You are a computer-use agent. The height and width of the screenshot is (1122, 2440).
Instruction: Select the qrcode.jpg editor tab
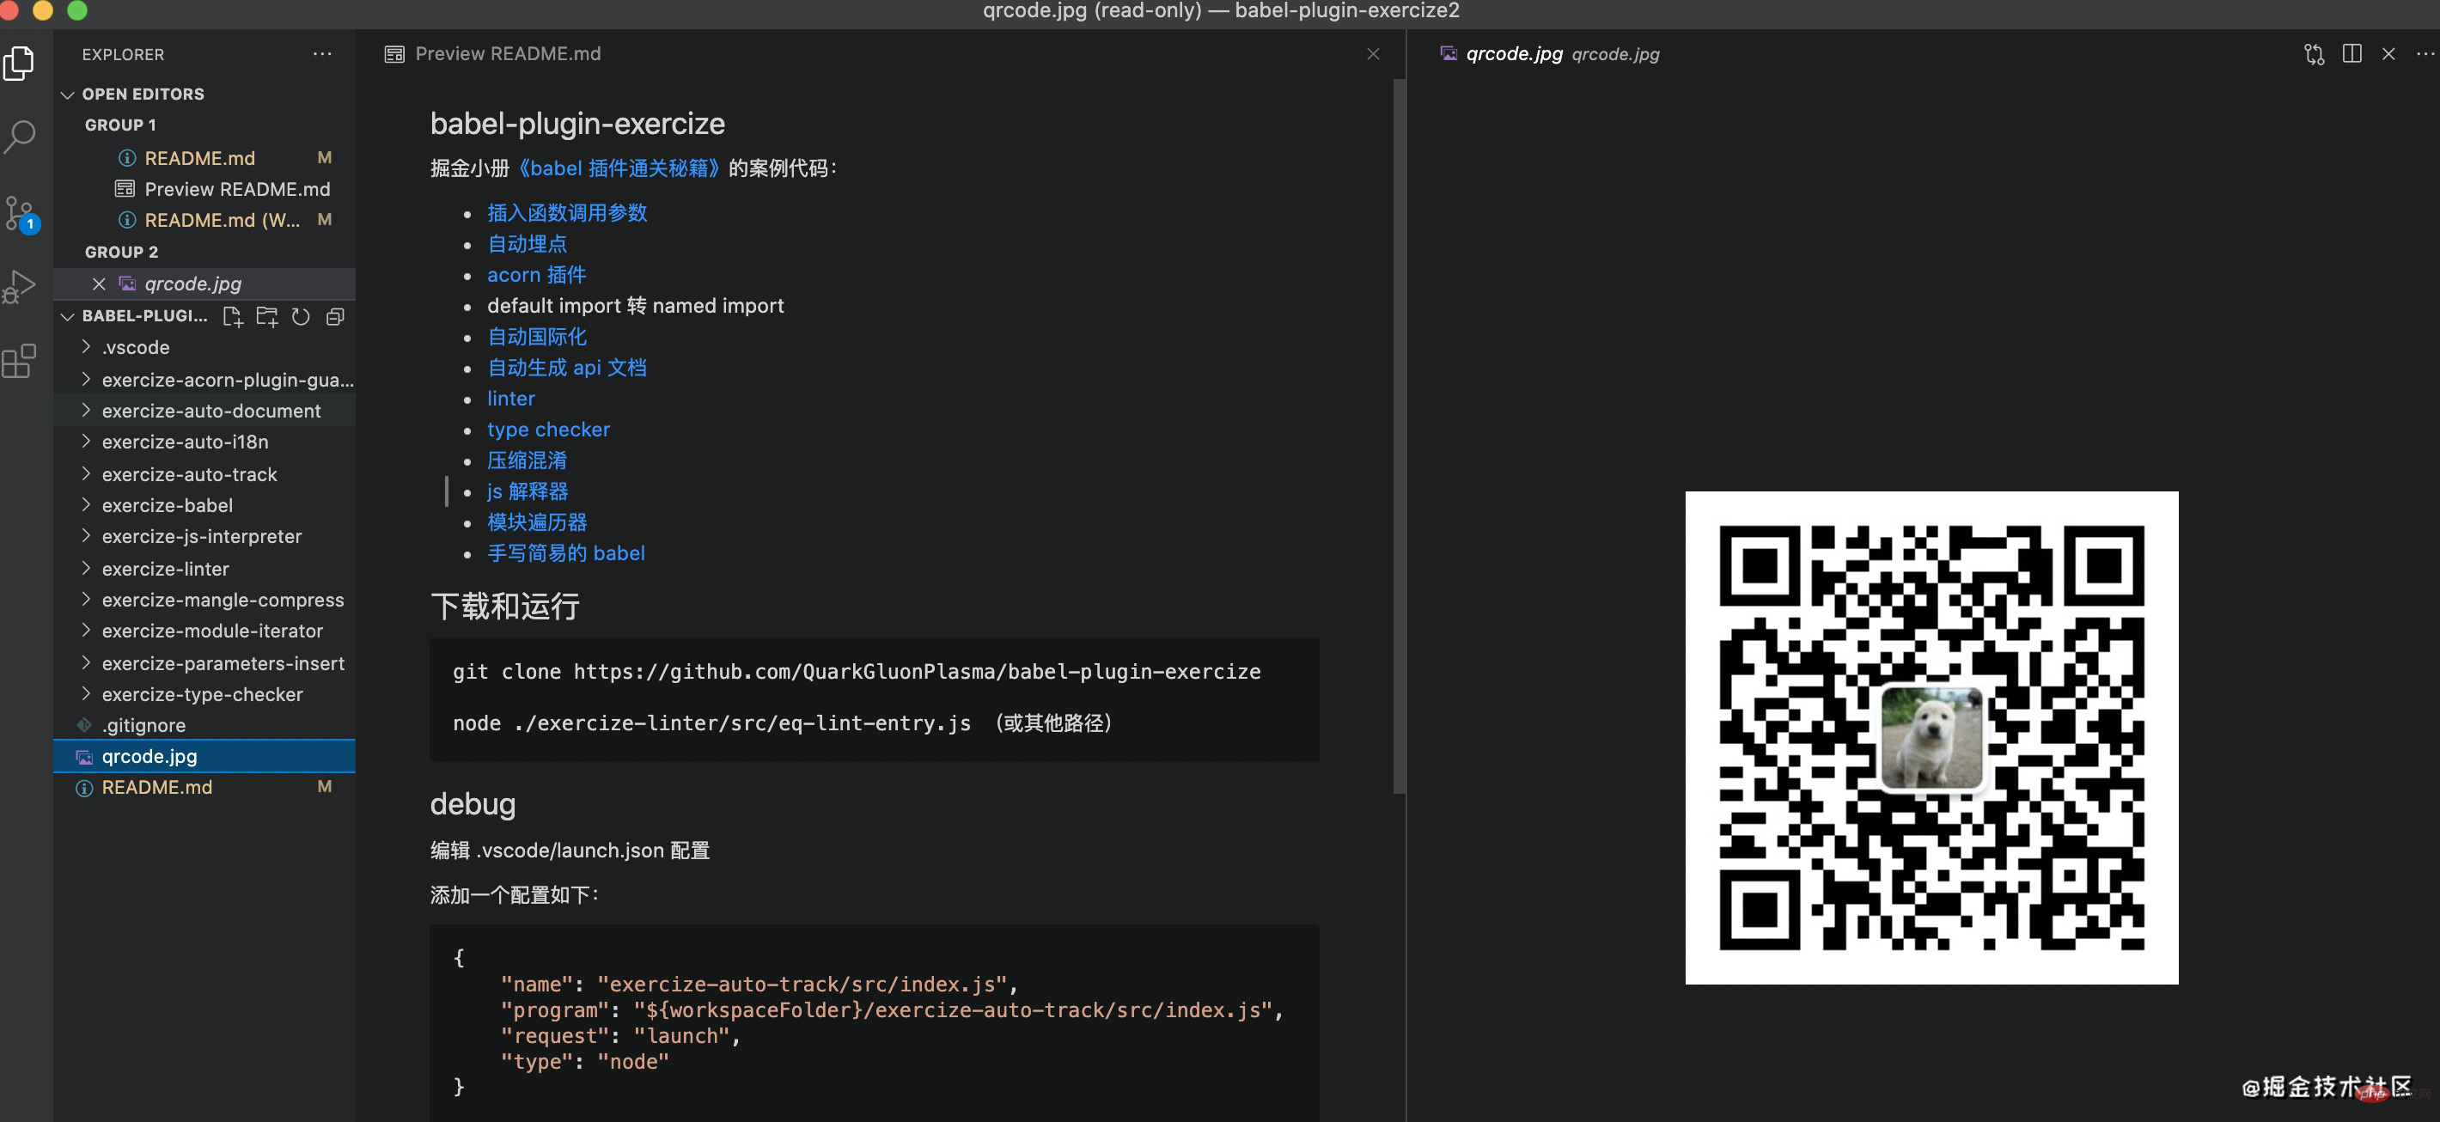tap(1514, 54)
